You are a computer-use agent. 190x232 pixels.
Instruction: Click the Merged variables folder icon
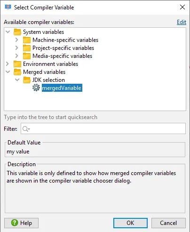pyautogui.click(x=17, y=72)
